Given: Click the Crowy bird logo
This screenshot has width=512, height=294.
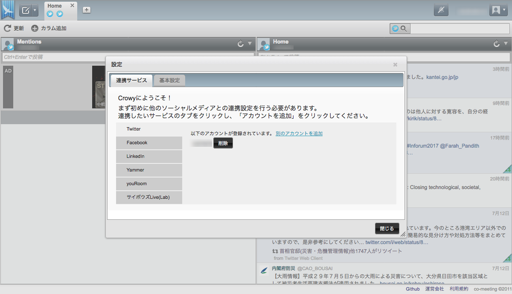Looking at the screenshot, I should [x=8, y=10].
